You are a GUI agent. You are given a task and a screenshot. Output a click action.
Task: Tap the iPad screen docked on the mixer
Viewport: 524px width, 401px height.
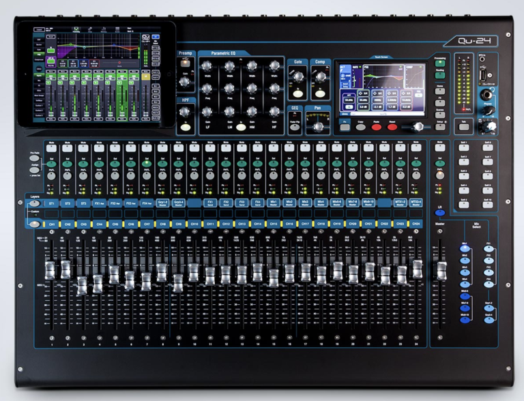point(97,74)
